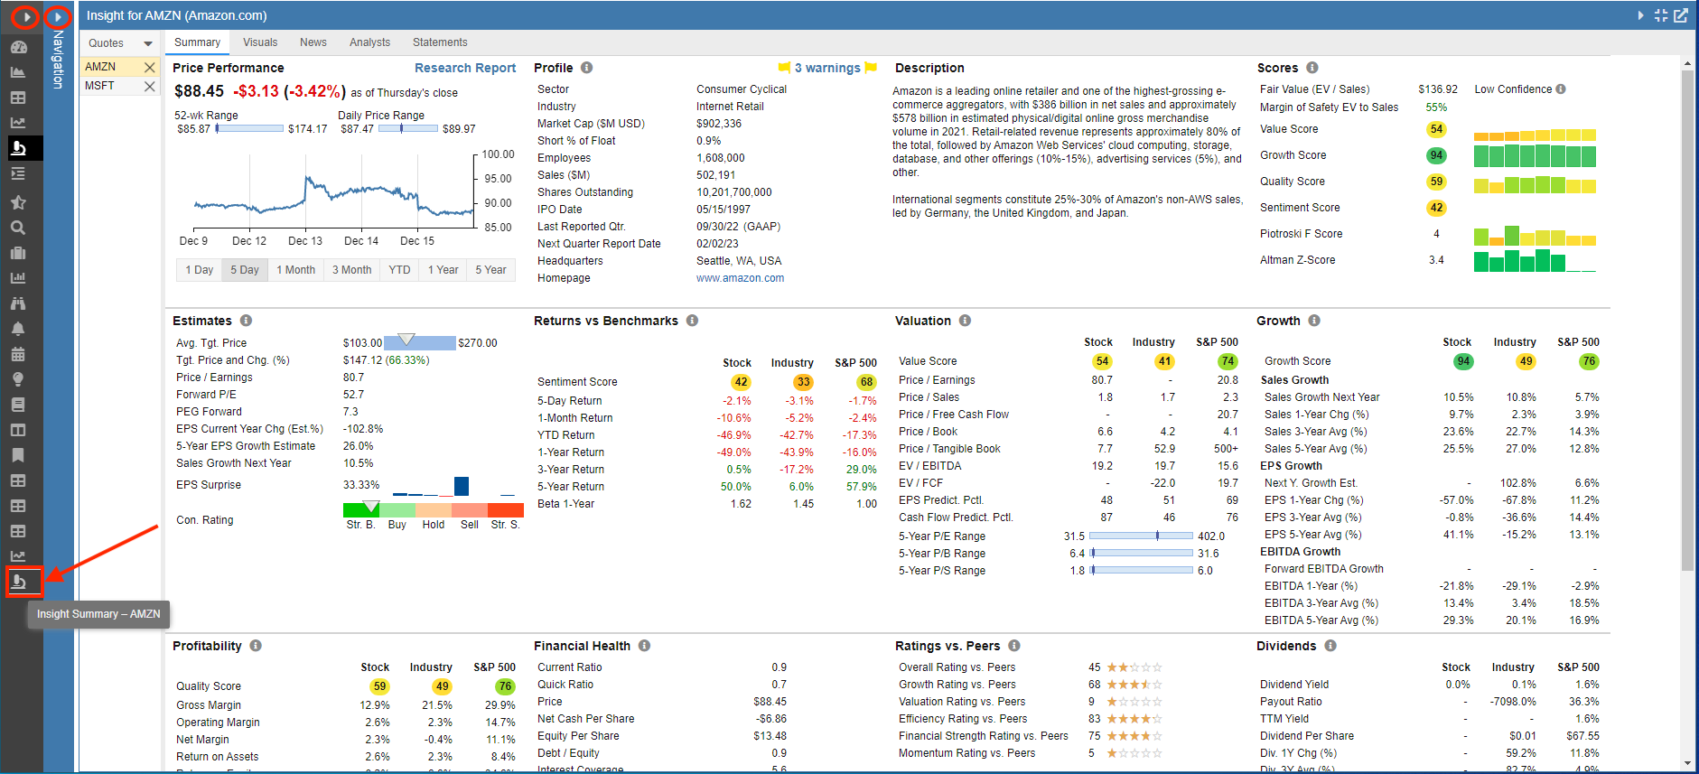Open the indented list icon in sidebar
1699x774 pixels.
(18, 173)
